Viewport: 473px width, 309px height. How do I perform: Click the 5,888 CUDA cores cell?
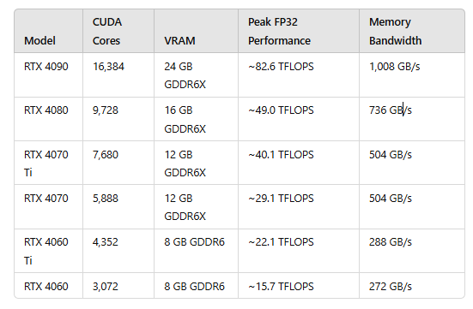pos(106,199)
